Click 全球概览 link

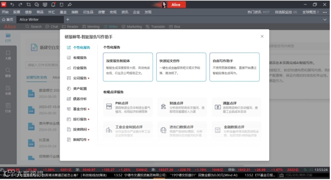[311, 12]
